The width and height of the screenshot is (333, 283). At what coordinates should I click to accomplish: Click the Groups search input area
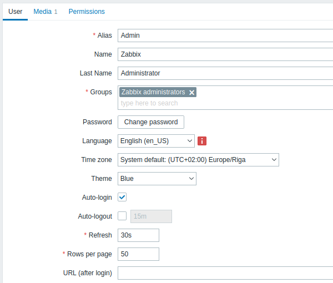click(222, 103)
